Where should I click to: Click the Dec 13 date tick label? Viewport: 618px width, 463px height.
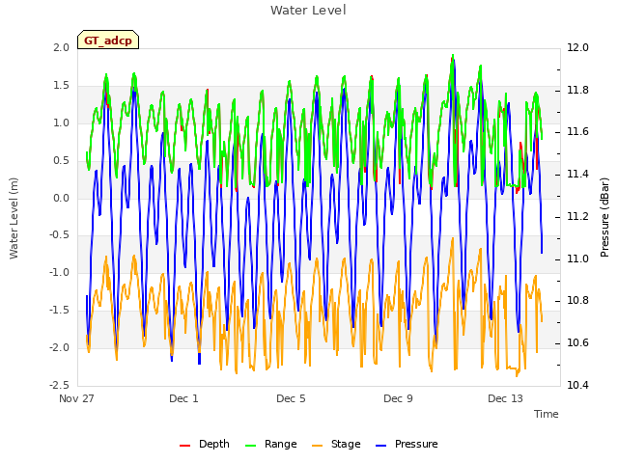point(505,398)
